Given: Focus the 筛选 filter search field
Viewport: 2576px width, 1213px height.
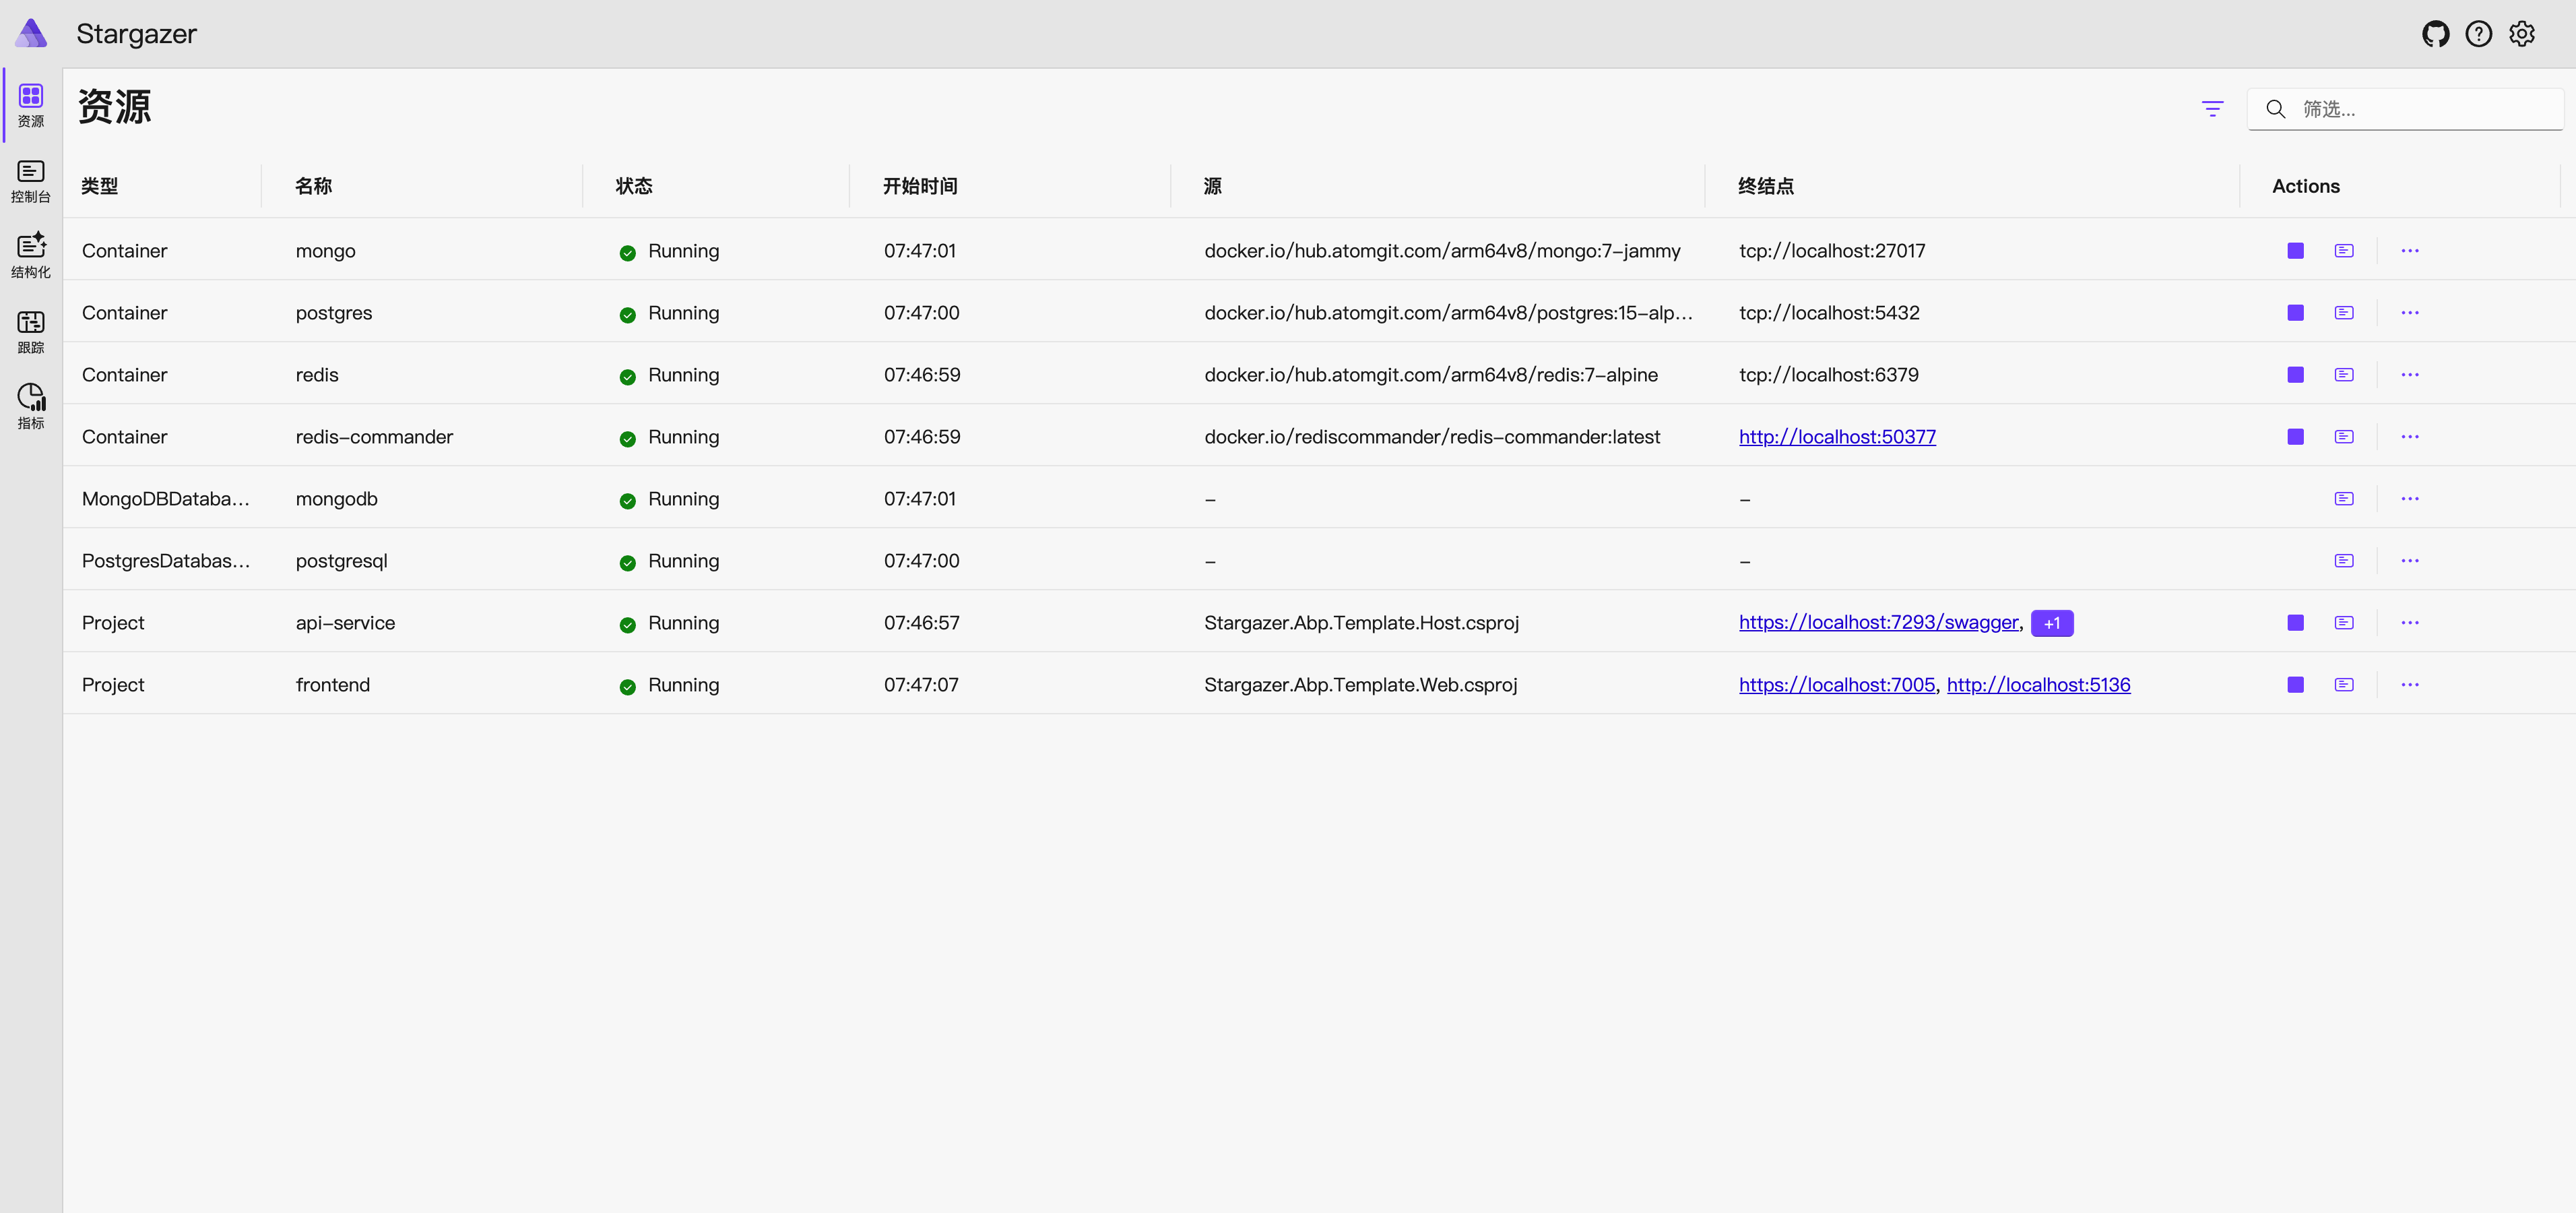Looking at the screenshot, I should click(x=2405, y=109).
